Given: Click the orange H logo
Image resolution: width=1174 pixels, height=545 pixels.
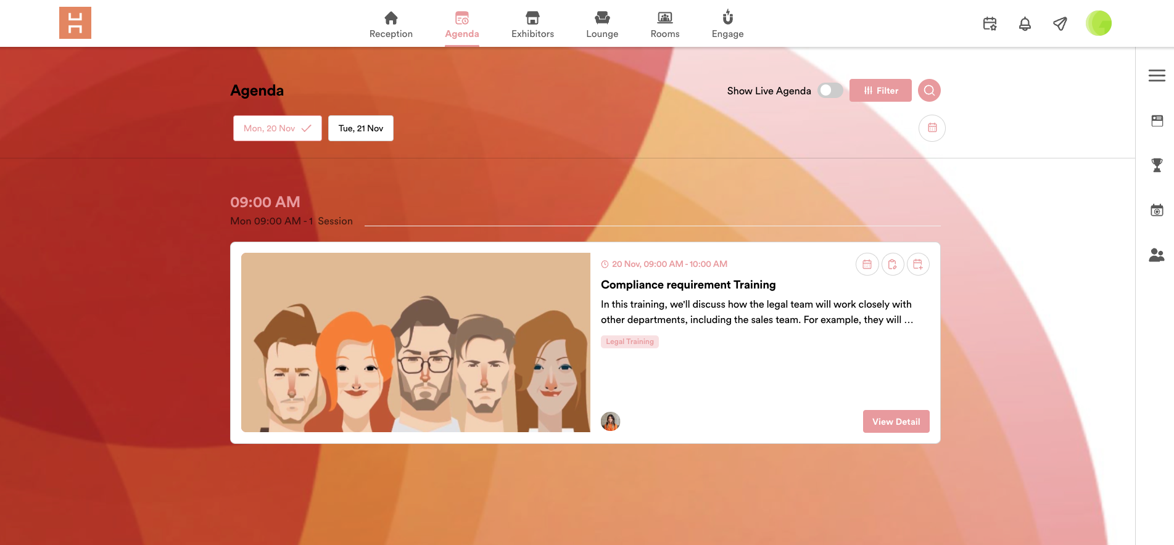Looking at the screenshot, I should 75,23.
